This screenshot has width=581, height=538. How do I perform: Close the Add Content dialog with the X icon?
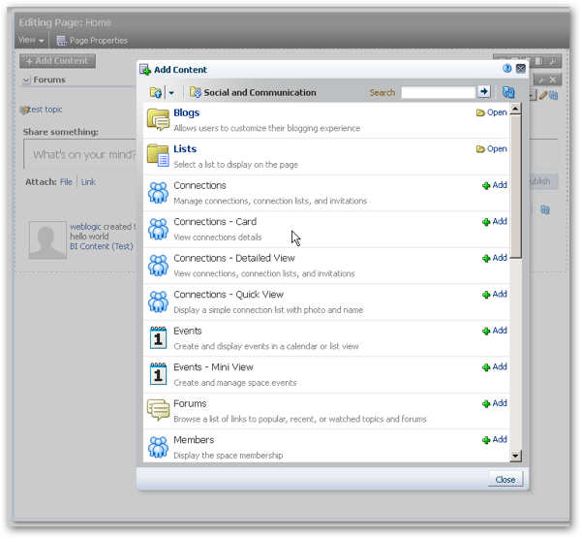coord(521,69)
